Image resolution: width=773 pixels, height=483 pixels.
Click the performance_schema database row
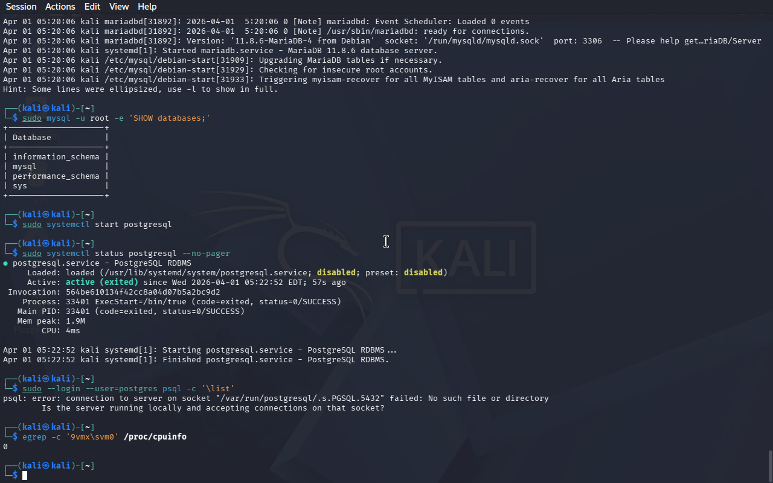[56, 176]
